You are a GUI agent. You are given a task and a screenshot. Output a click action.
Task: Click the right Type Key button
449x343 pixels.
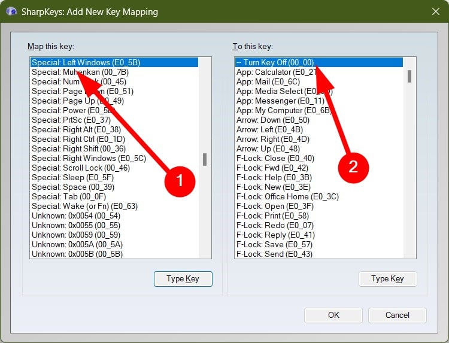point(388,278)
